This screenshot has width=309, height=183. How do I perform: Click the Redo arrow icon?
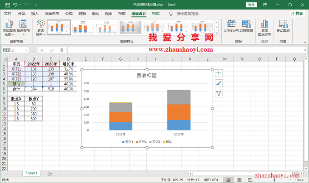click(26, 5)
